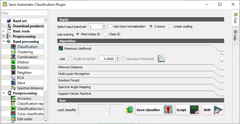This screenshot has height=124, width=240.
Task: Open the Erosion tool
Action: point(23,67)
